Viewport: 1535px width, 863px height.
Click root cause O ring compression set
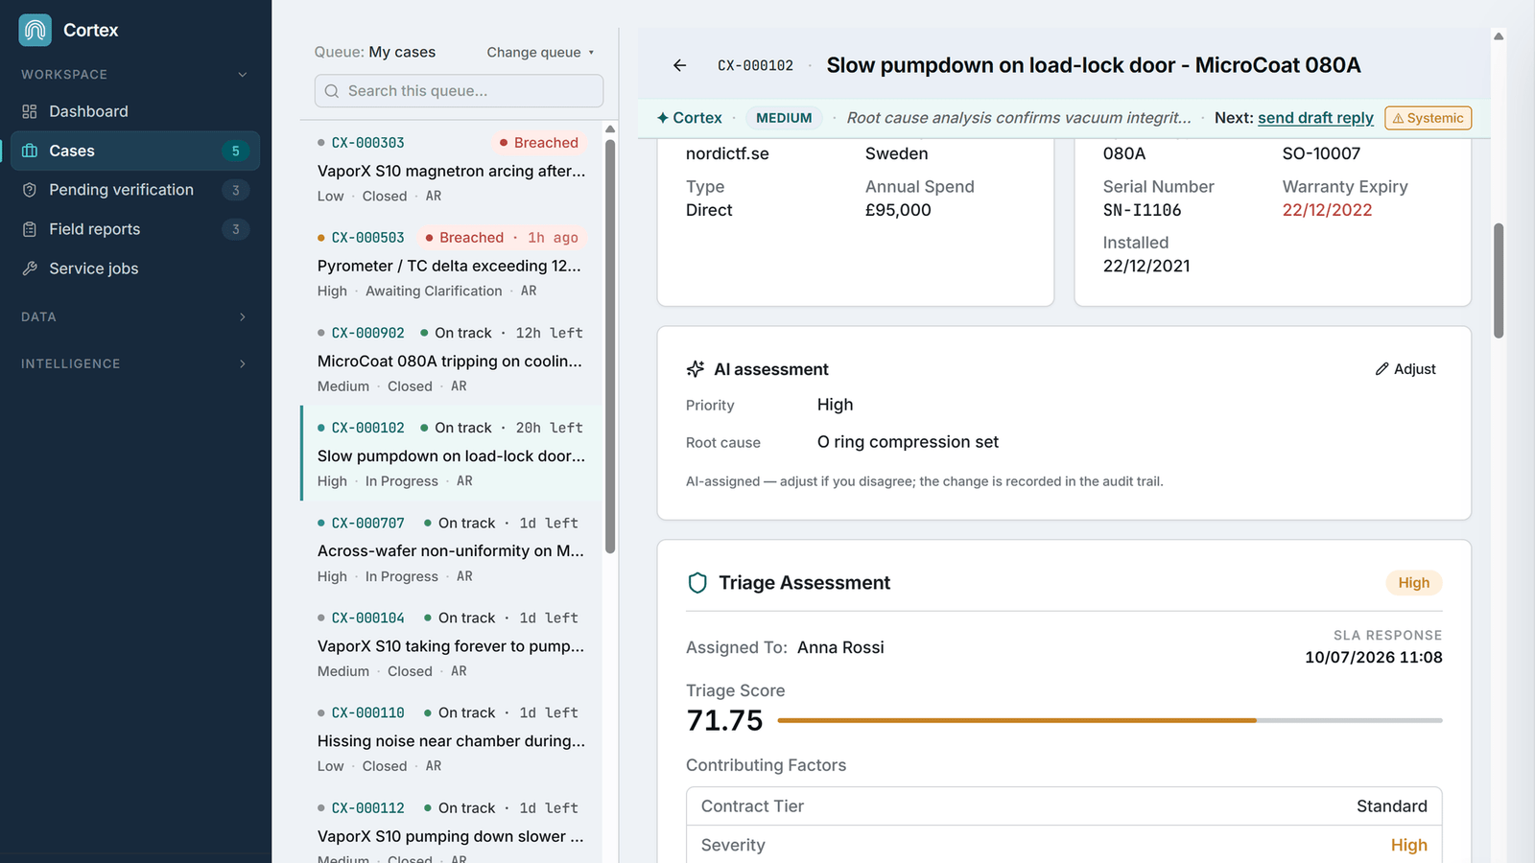pyautogui.click(x=908, y=442)
